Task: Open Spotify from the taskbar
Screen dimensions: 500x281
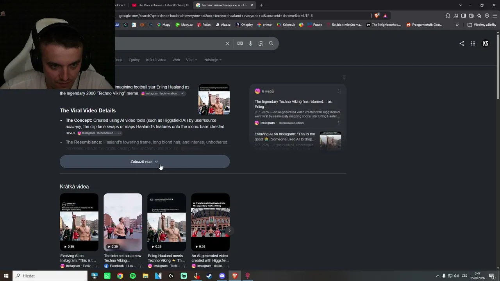Action: click(x=133, y=276)
